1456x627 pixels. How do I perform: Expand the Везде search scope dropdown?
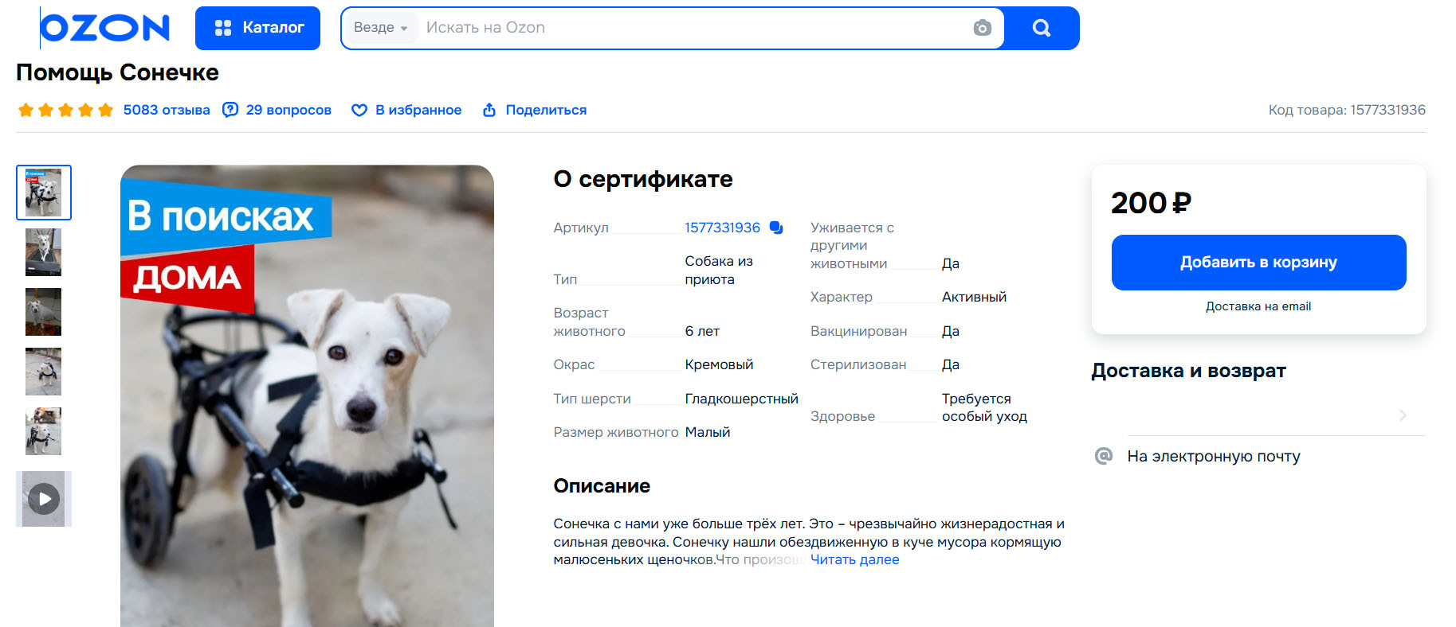tap(380, 28)
